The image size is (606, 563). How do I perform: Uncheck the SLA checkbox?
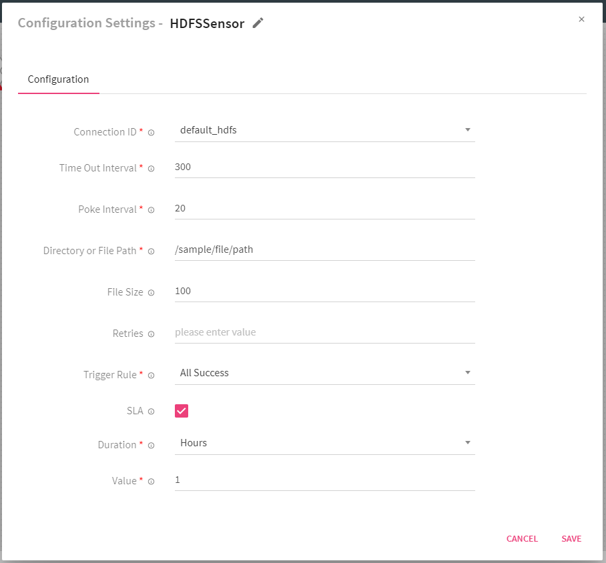[x=182, y=411]
